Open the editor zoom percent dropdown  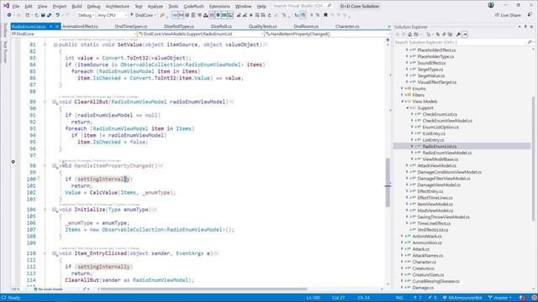point(18,289)
